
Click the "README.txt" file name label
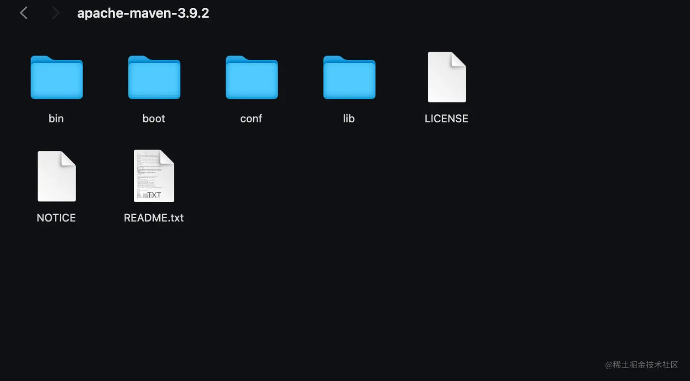point(154,218)
